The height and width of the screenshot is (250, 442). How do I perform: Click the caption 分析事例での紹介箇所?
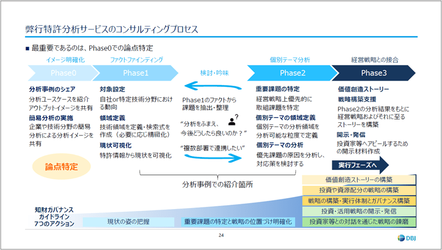click(218, 184)
